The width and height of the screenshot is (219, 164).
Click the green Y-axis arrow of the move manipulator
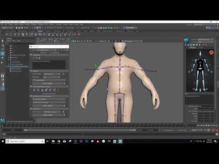(x=96, y=64)
